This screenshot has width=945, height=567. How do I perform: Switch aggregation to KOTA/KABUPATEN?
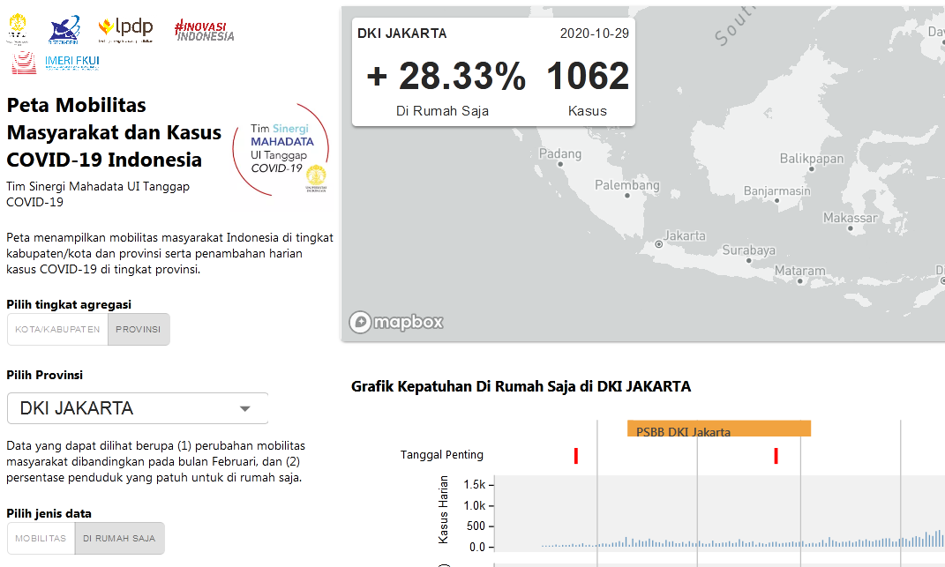[56, 329]
